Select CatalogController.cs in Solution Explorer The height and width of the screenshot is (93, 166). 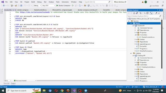149,67
